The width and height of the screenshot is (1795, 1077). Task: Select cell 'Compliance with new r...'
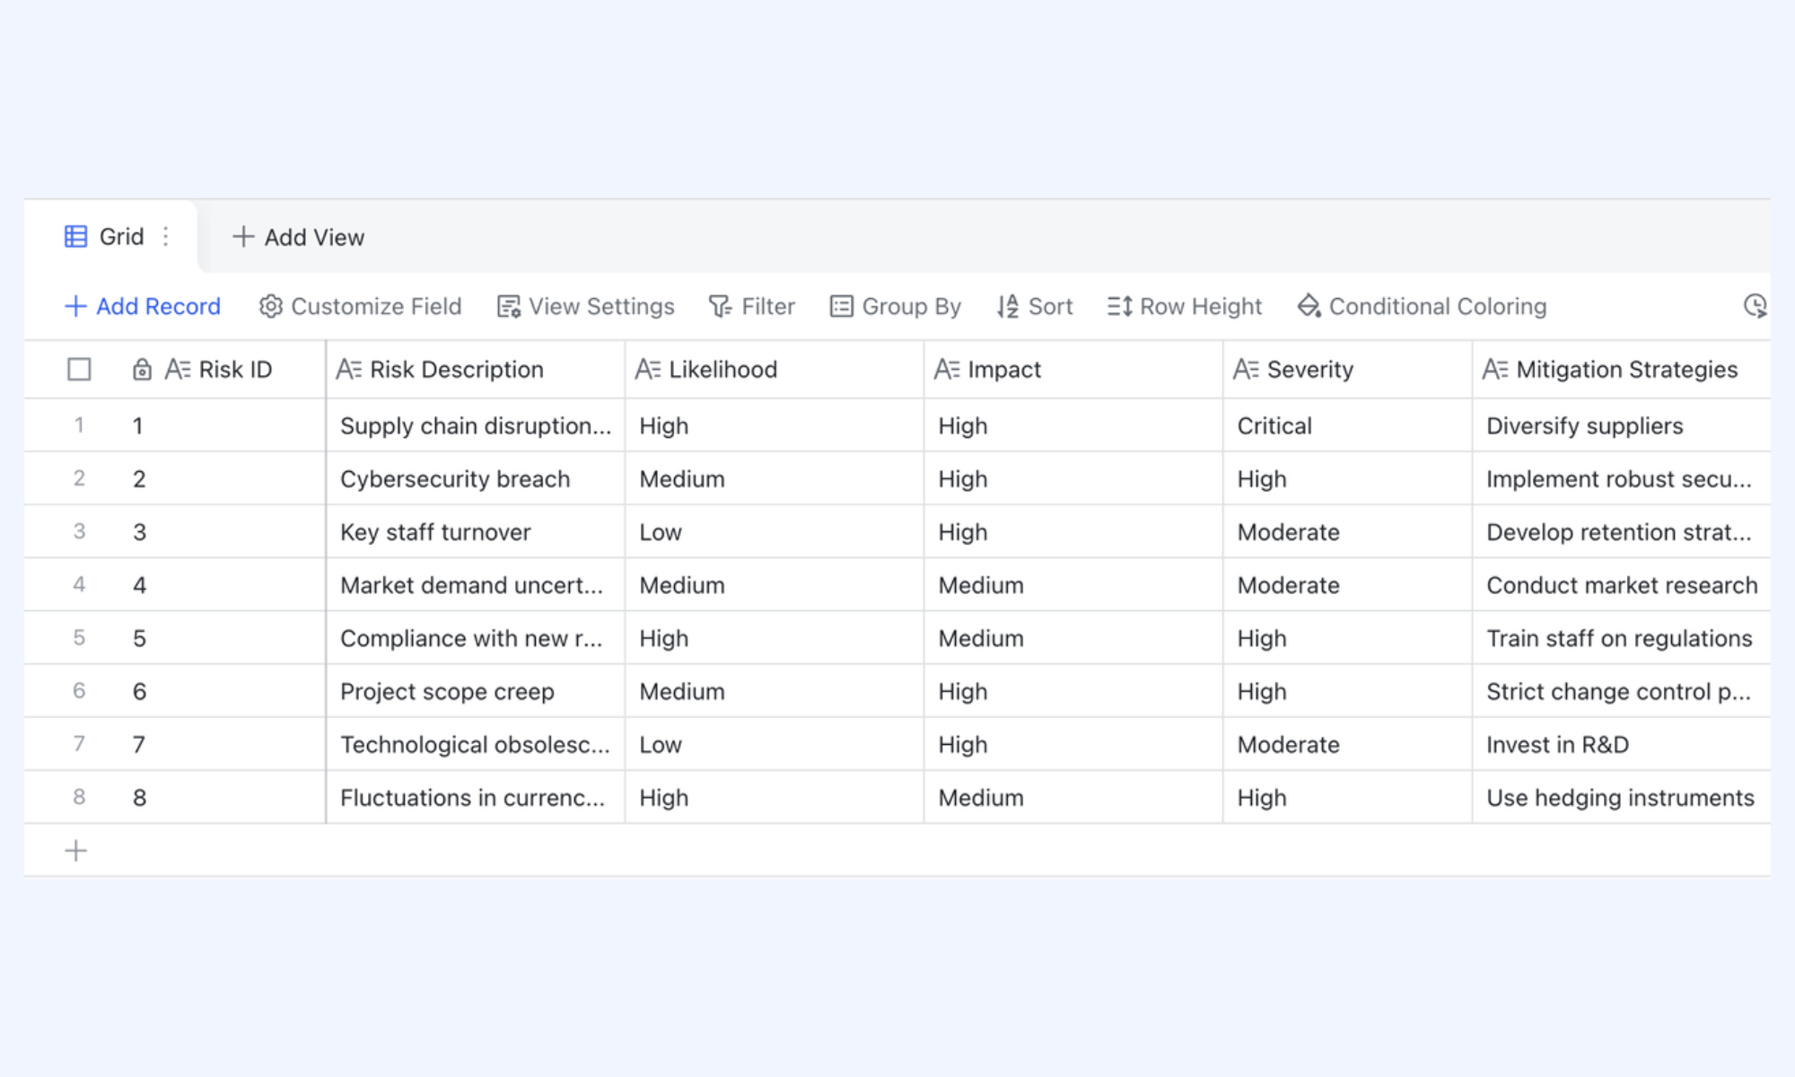click(476, 638)
